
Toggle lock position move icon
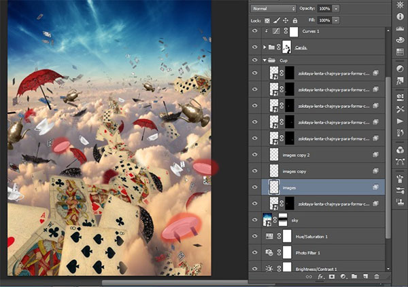286,20
